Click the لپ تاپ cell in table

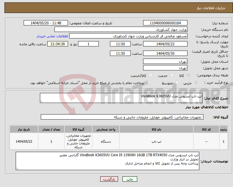(x=156, y=141)
